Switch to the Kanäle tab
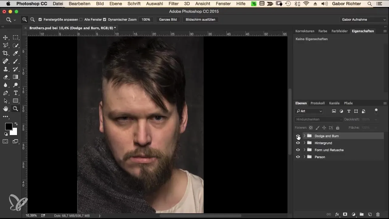This screenshot has width=389, height=219. 334,103
